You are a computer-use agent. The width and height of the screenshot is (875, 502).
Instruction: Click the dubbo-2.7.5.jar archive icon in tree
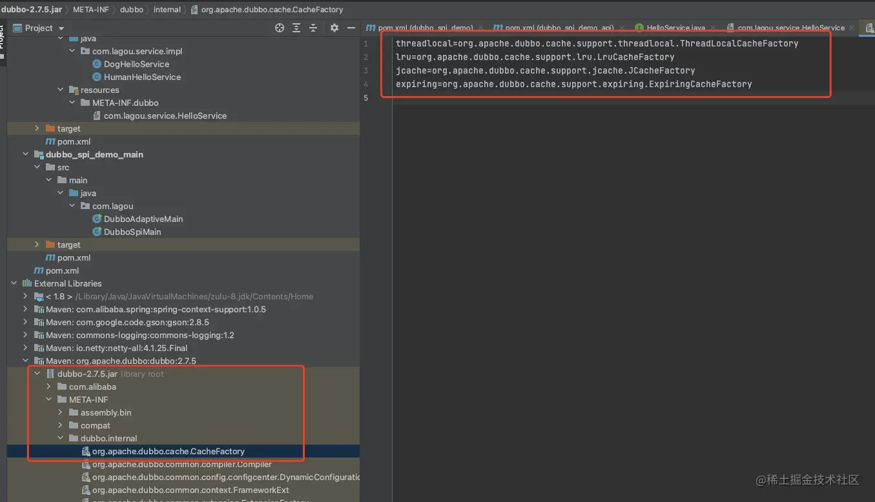pos(50,374)
